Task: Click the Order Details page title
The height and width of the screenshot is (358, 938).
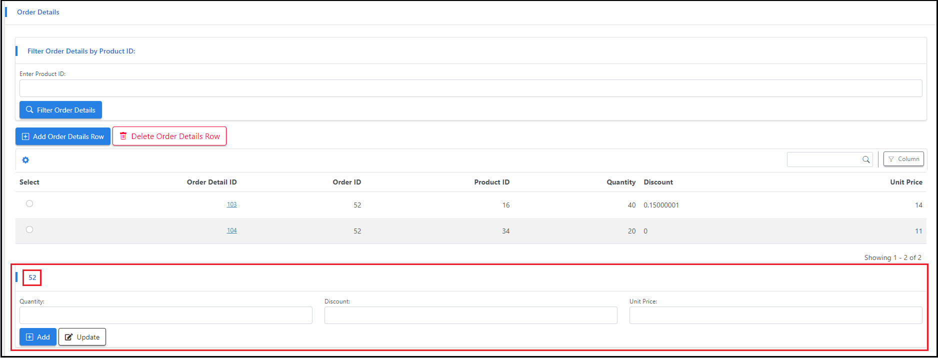Action: click(38, 12)
